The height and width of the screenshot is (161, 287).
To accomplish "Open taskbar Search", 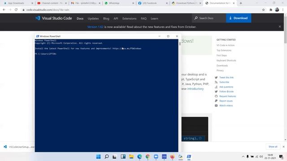I will coord(107,157).
